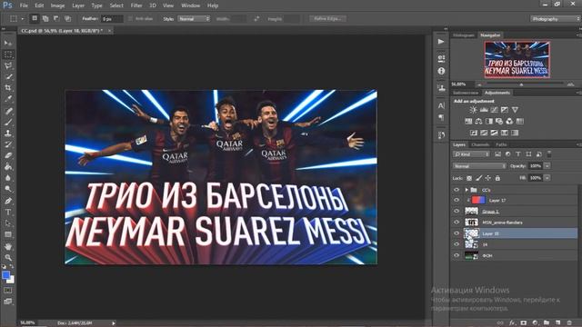The image size is (582, 327).
Task: Click Add layer style fx icon
Action: (x=512, y=323)
